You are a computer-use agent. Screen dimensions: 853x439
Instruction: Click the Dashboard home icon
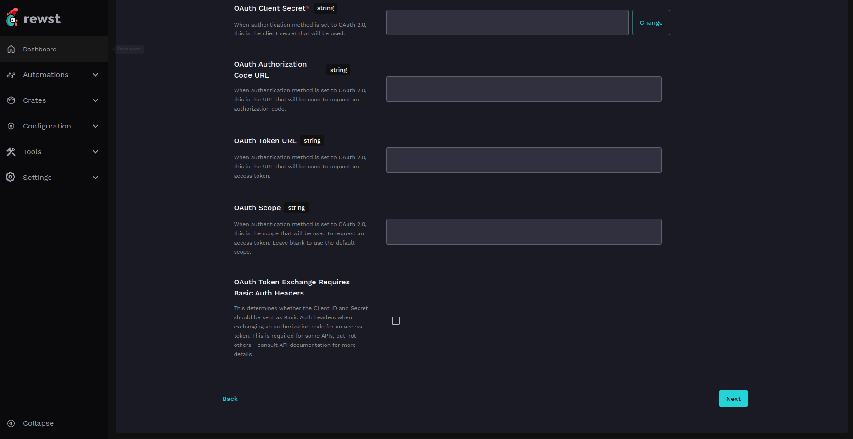(11, 49)
